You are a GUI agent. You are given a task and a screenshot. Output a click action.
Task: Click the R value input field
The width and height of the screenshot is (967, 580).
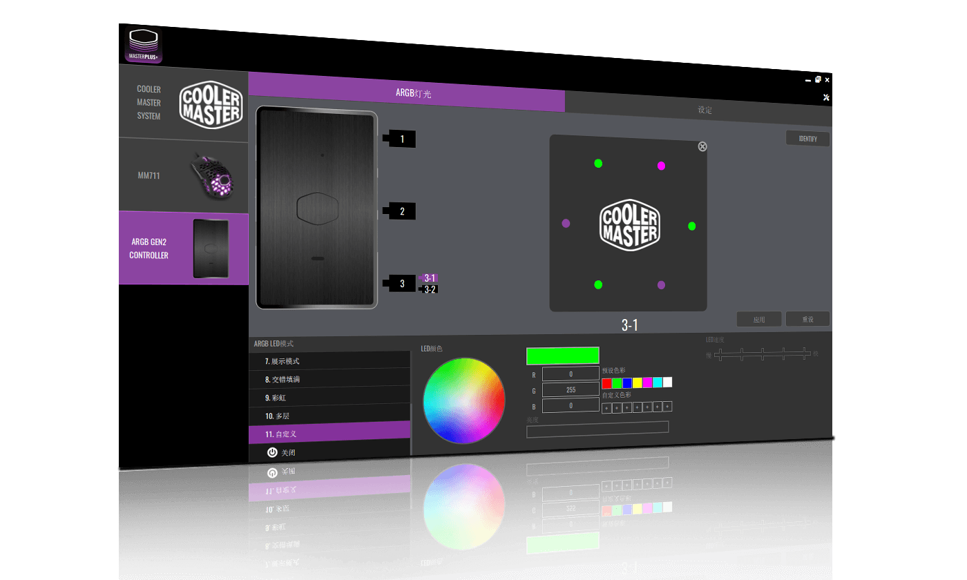[571, 374]
